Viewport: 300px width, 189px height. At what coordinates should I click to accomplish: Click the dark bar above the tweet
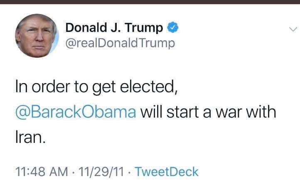pos(150,2)
